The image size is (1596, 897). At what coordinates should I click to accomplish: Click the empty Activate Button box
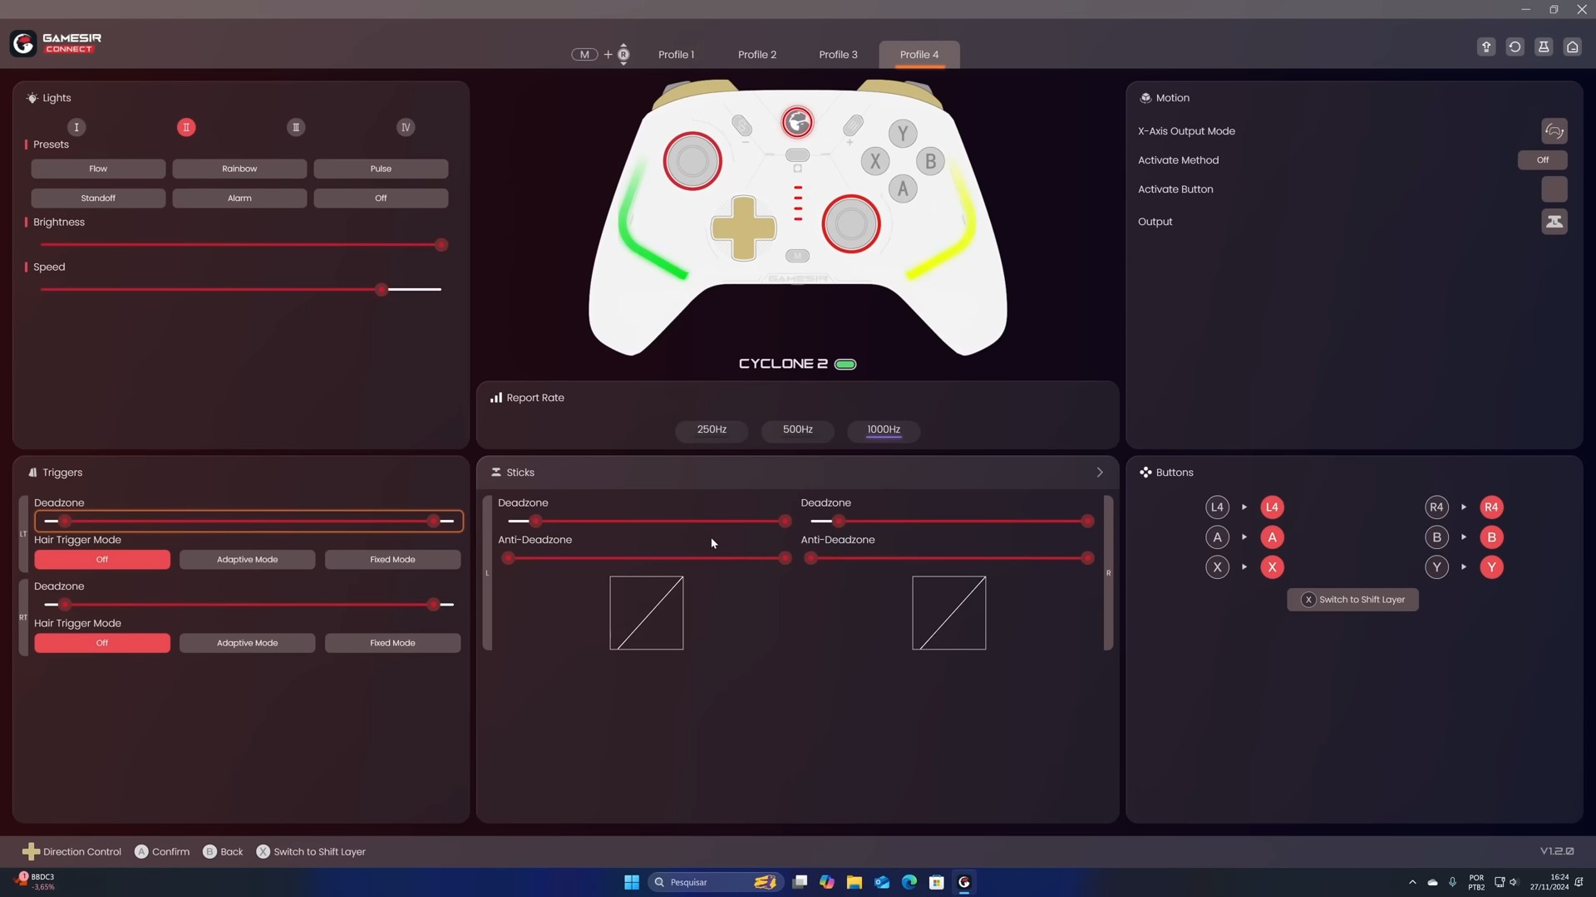tap(1554, 189)
